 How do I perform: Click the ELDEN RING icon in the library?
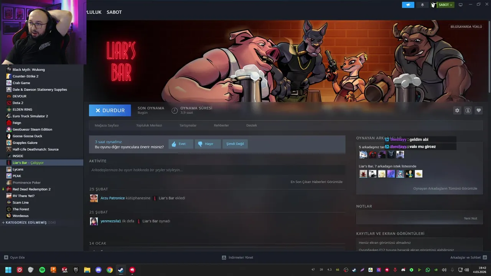pyautogui.click(x=9, y=109)
